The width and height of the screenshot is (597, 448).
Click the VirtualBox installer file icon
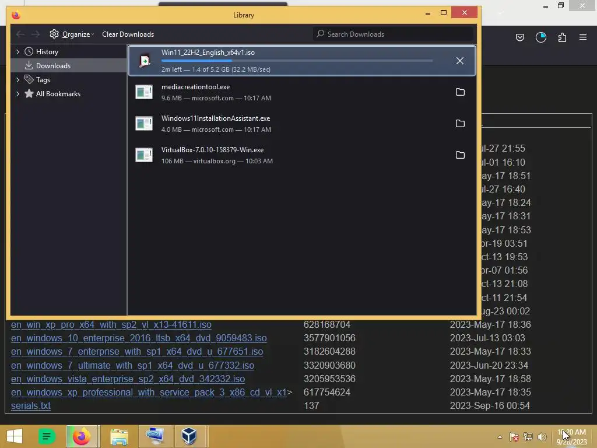(x=144, y=155)
